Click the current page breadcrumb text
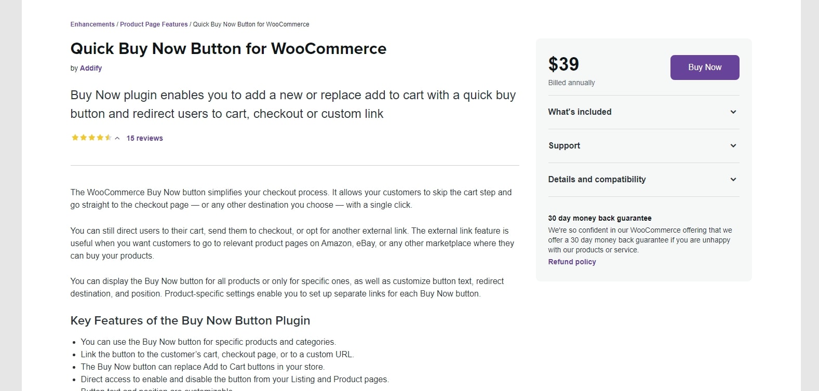The height and width of the screenshot is (391, 819). click(x=251, y=24)
